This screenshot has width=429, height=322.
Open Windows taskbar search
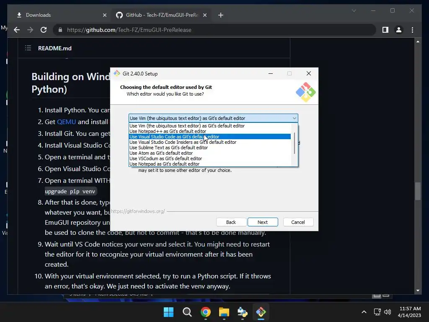coord(187,312)
